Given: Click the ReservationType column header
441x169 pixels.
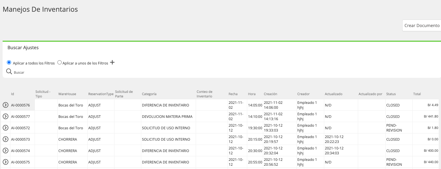Looking at the screenshot, I should click(101, 94).
